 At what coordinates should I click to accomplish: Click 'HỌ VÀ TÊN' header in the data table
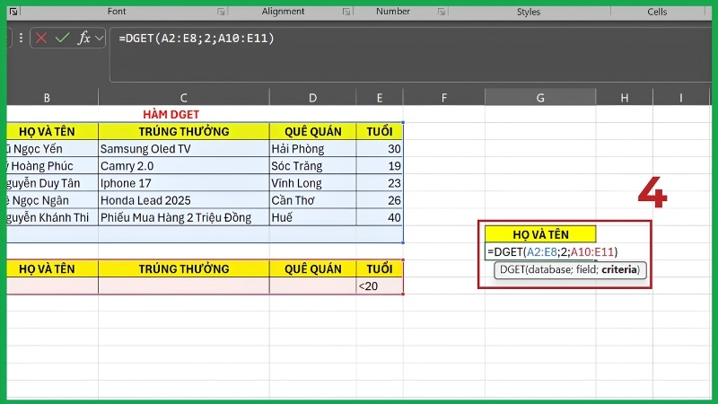pos(52,131)
